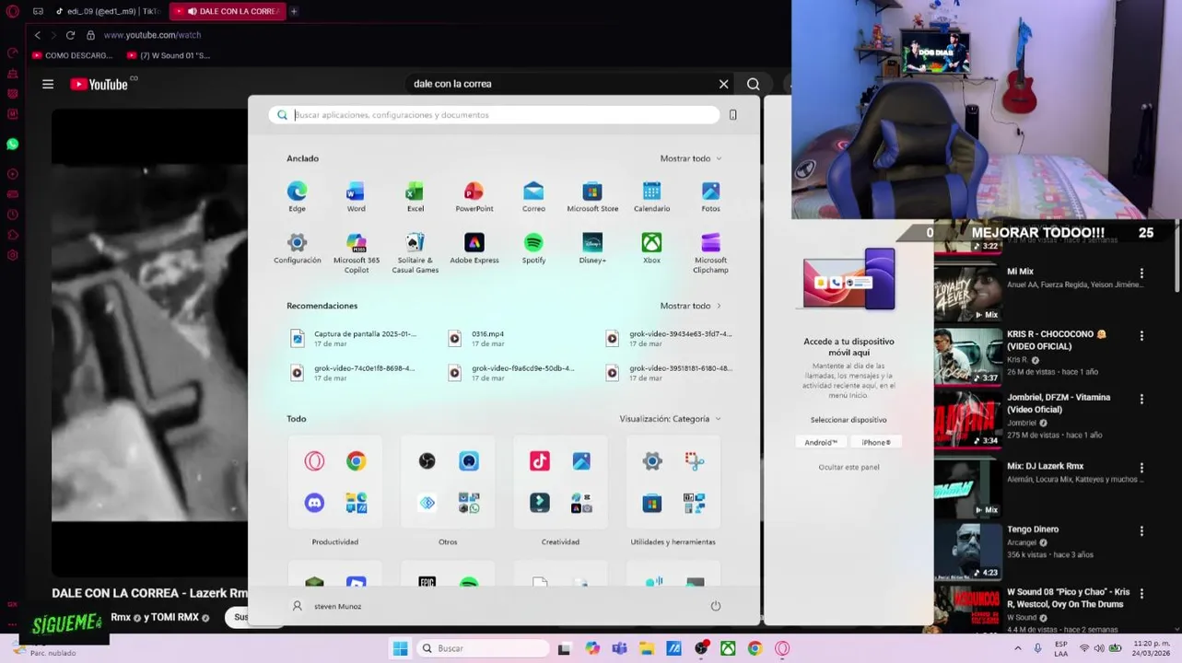This screenshot has height=663, width=1182.
Task: Open Configuración from pinned apps
Action: click(297, 249)
